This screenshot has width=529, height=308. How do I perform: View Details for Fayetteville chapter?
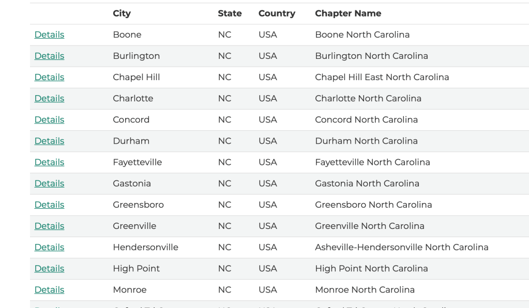coord(49,162)
